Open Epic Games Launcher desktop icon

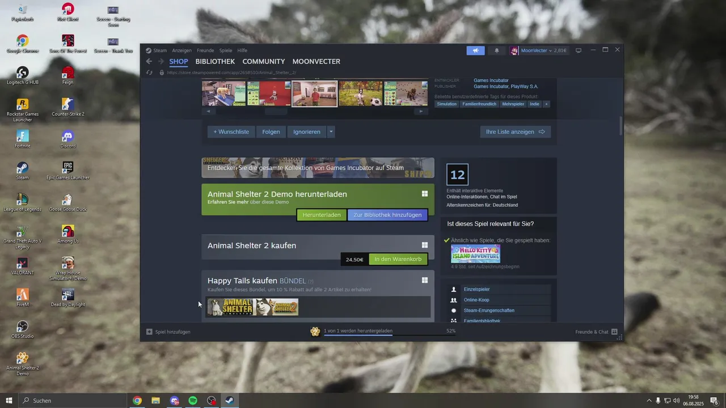click(67, 171)
